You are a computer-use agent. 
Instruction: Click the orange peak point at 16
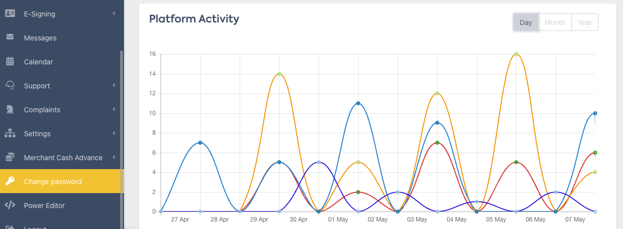pyautogui.click(x=516, y=54)
